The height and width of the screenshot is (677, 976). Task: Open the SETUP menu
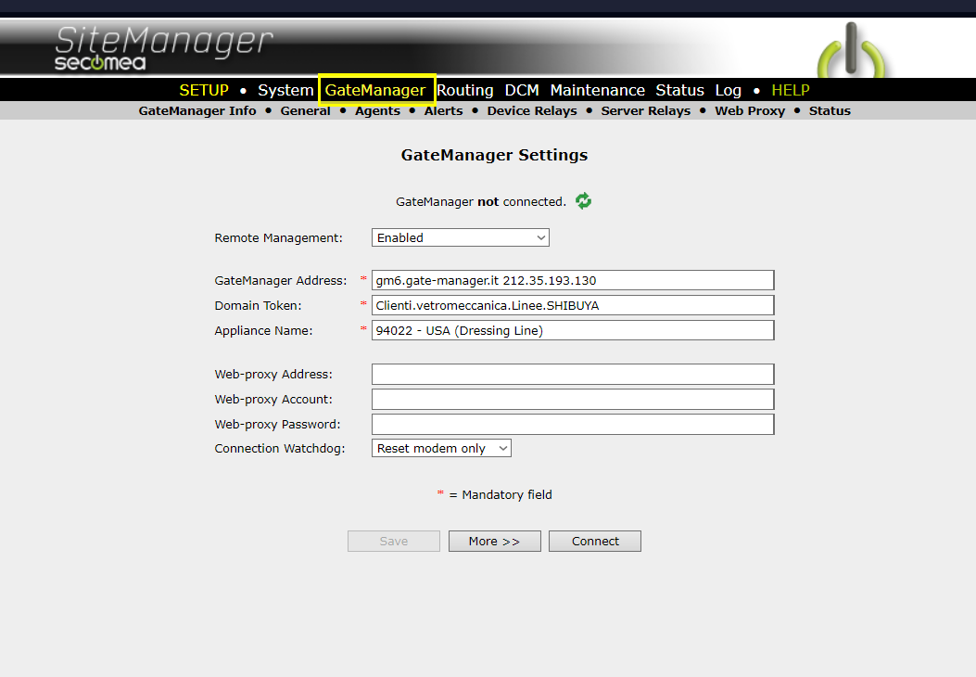[x=204, y=90]
